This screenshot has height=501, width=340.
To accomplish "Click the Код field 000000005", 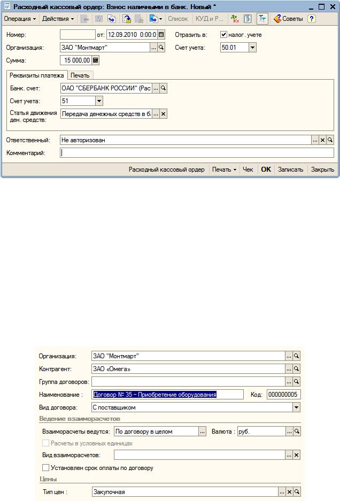I will (x=284, y=395).
